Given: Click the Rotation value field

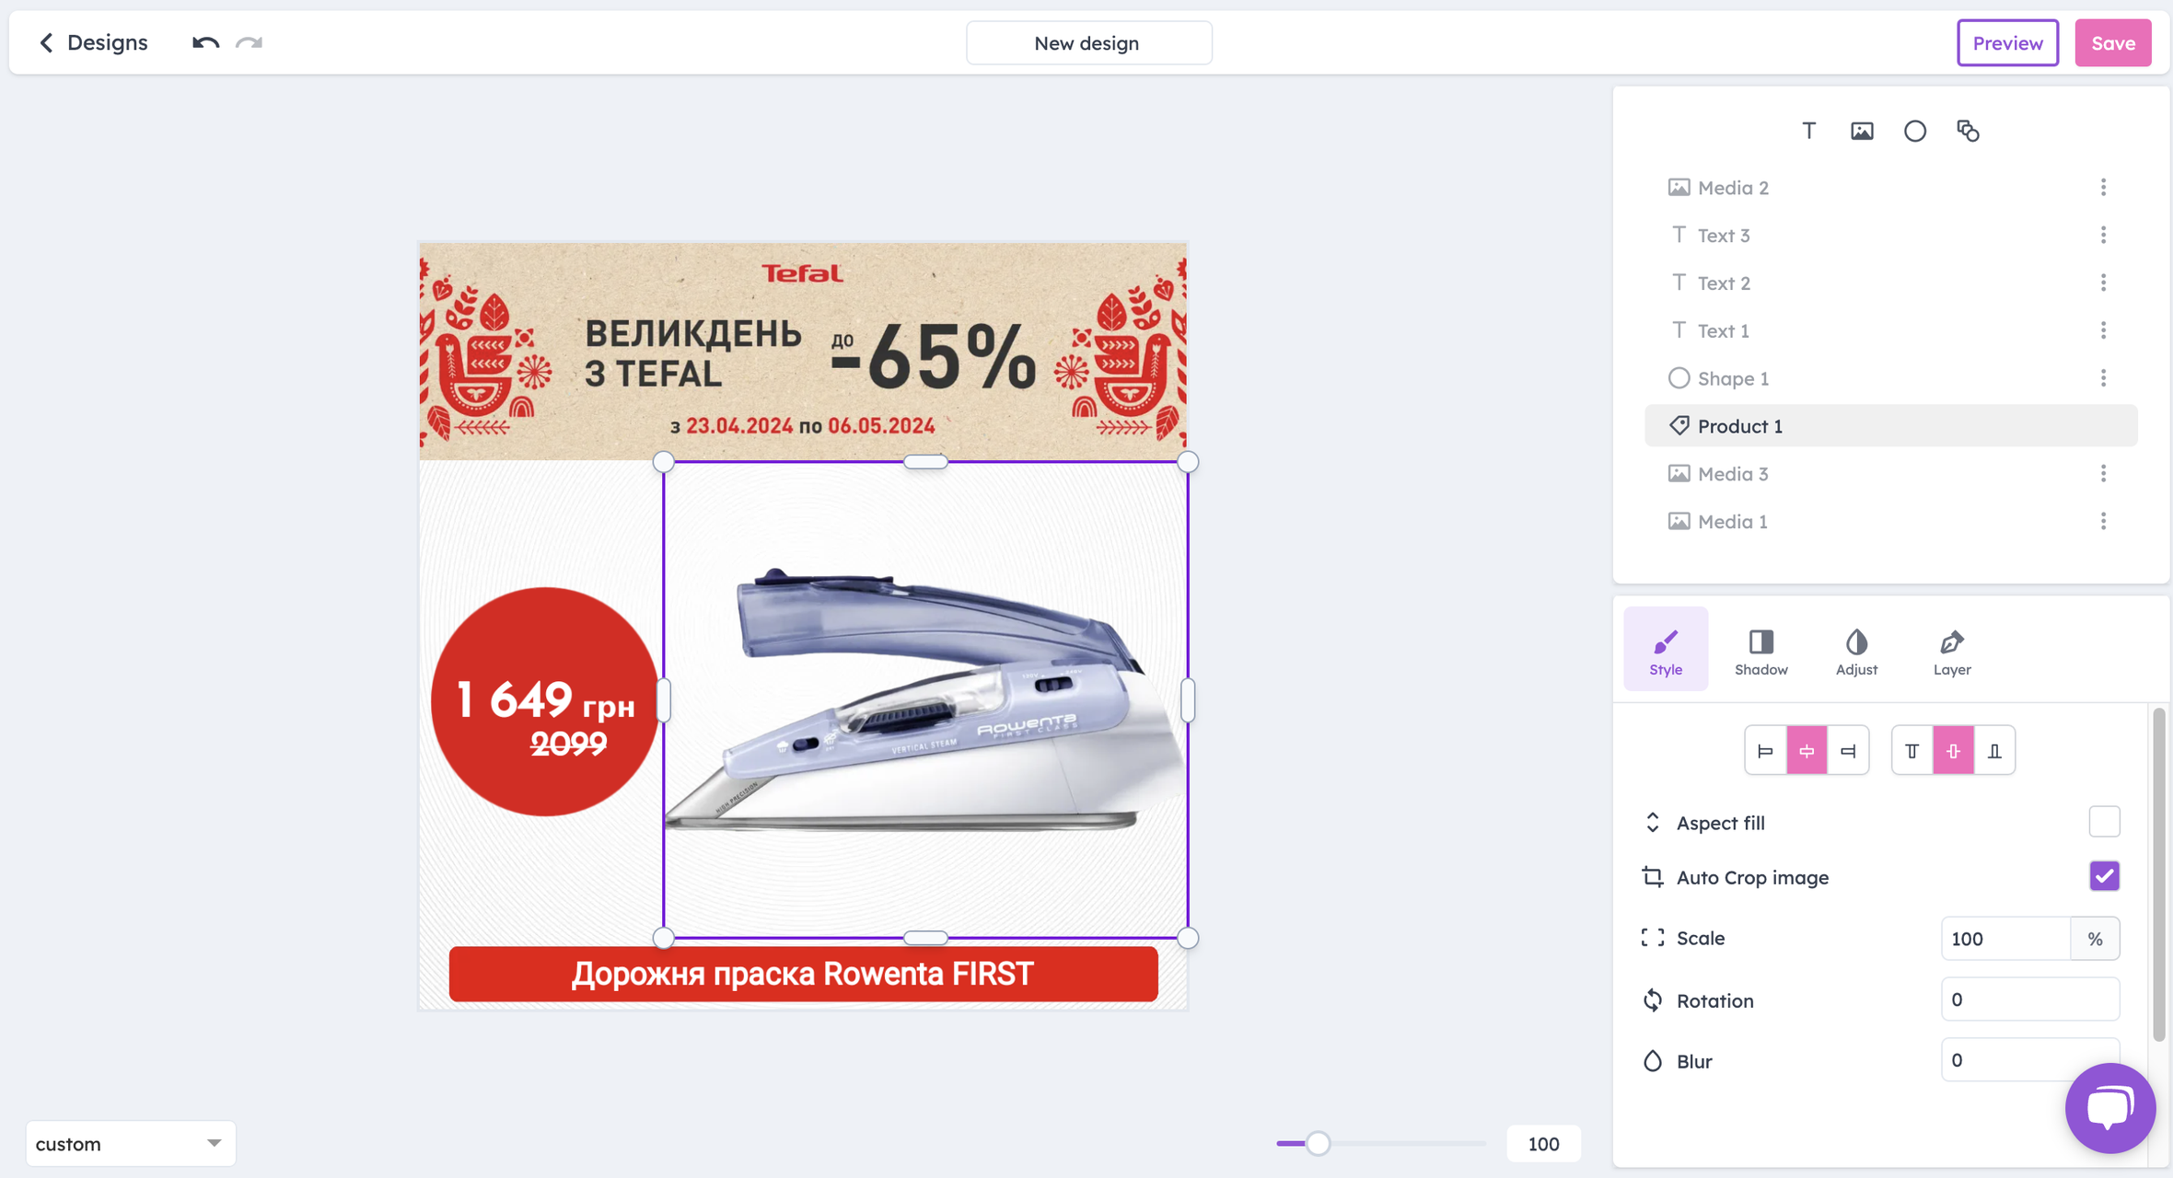Looking at the screenshot, I should coord(2030,999).
